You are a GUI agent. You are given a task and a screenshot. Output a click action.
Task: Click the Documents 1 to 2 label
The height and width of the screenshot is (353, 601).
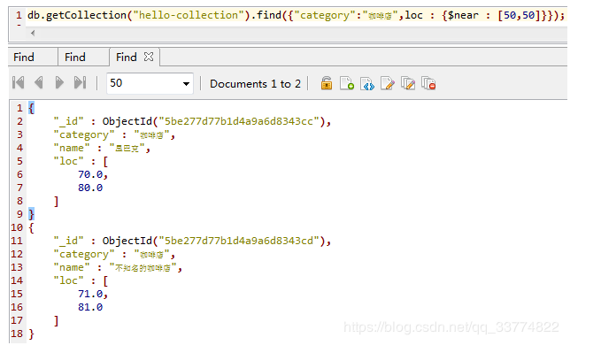click(255, 84)
